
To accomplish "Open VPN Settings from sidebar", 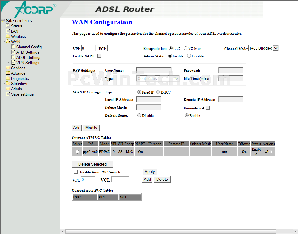I will click(x=27, y=63).
